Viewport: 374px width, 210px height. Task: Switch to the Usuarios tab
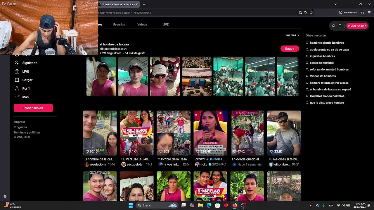tap(119, 24)
